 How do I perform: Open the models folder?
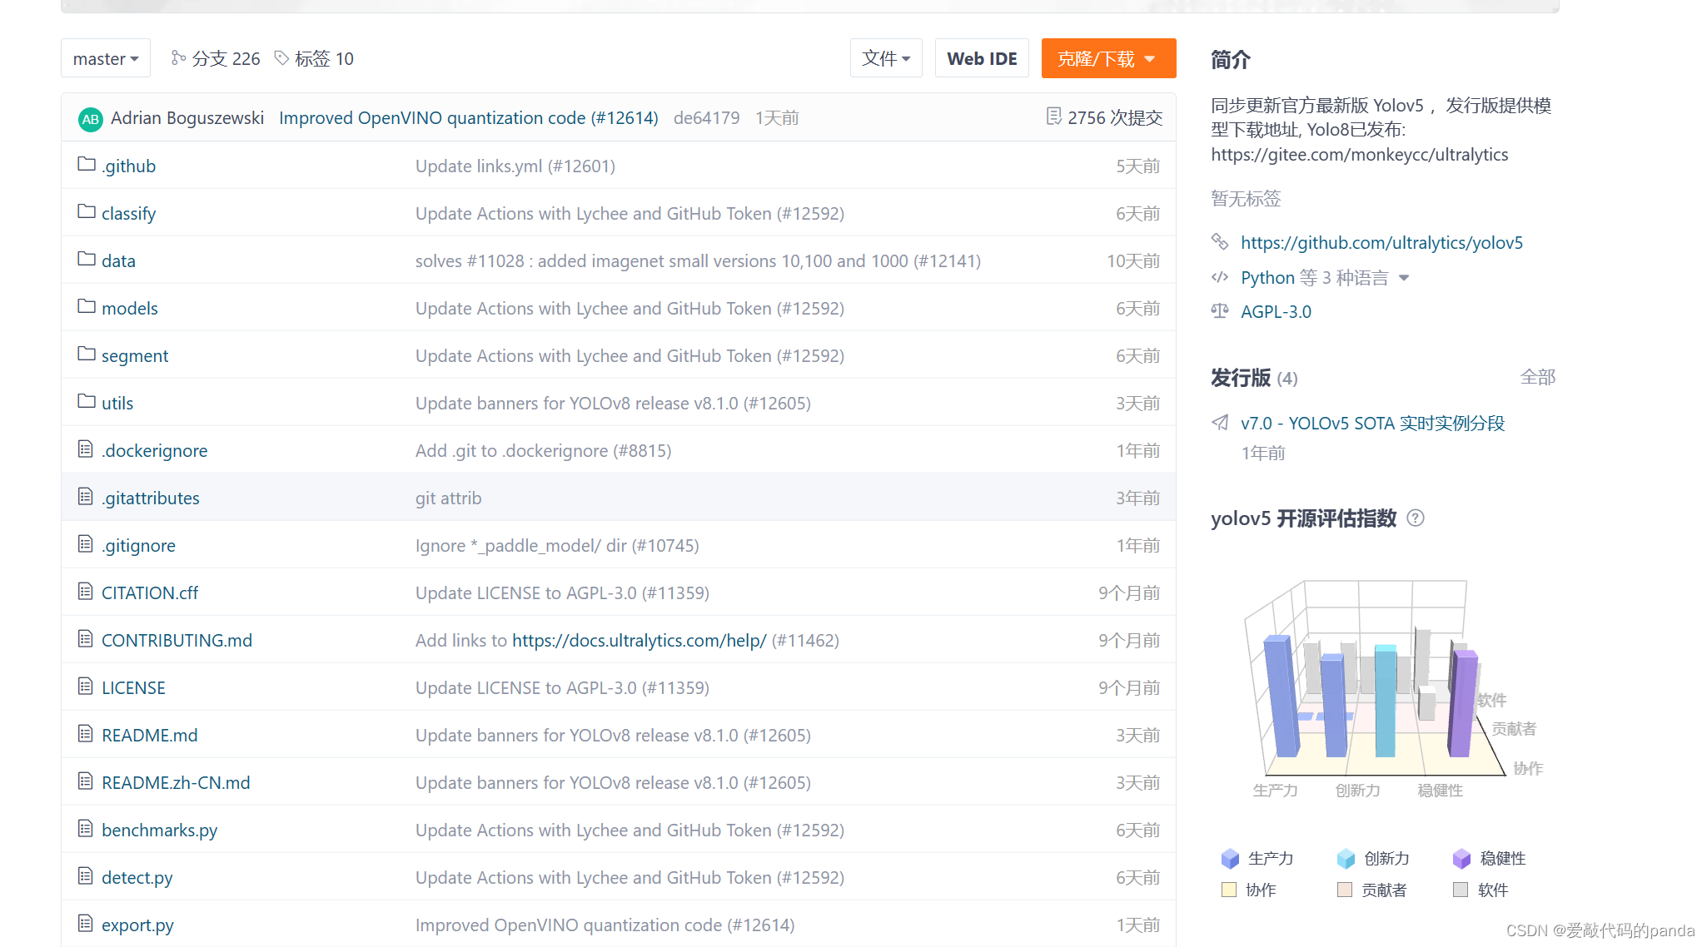129,309
